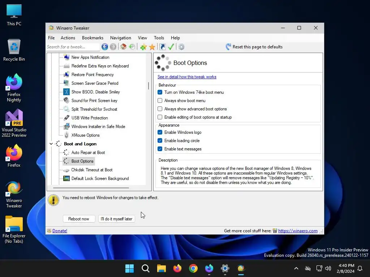Image resolution: width=370 pixels, height=277 pixels.
Task: Click the green plus star bookmark icon
Action: coord(143,47)
